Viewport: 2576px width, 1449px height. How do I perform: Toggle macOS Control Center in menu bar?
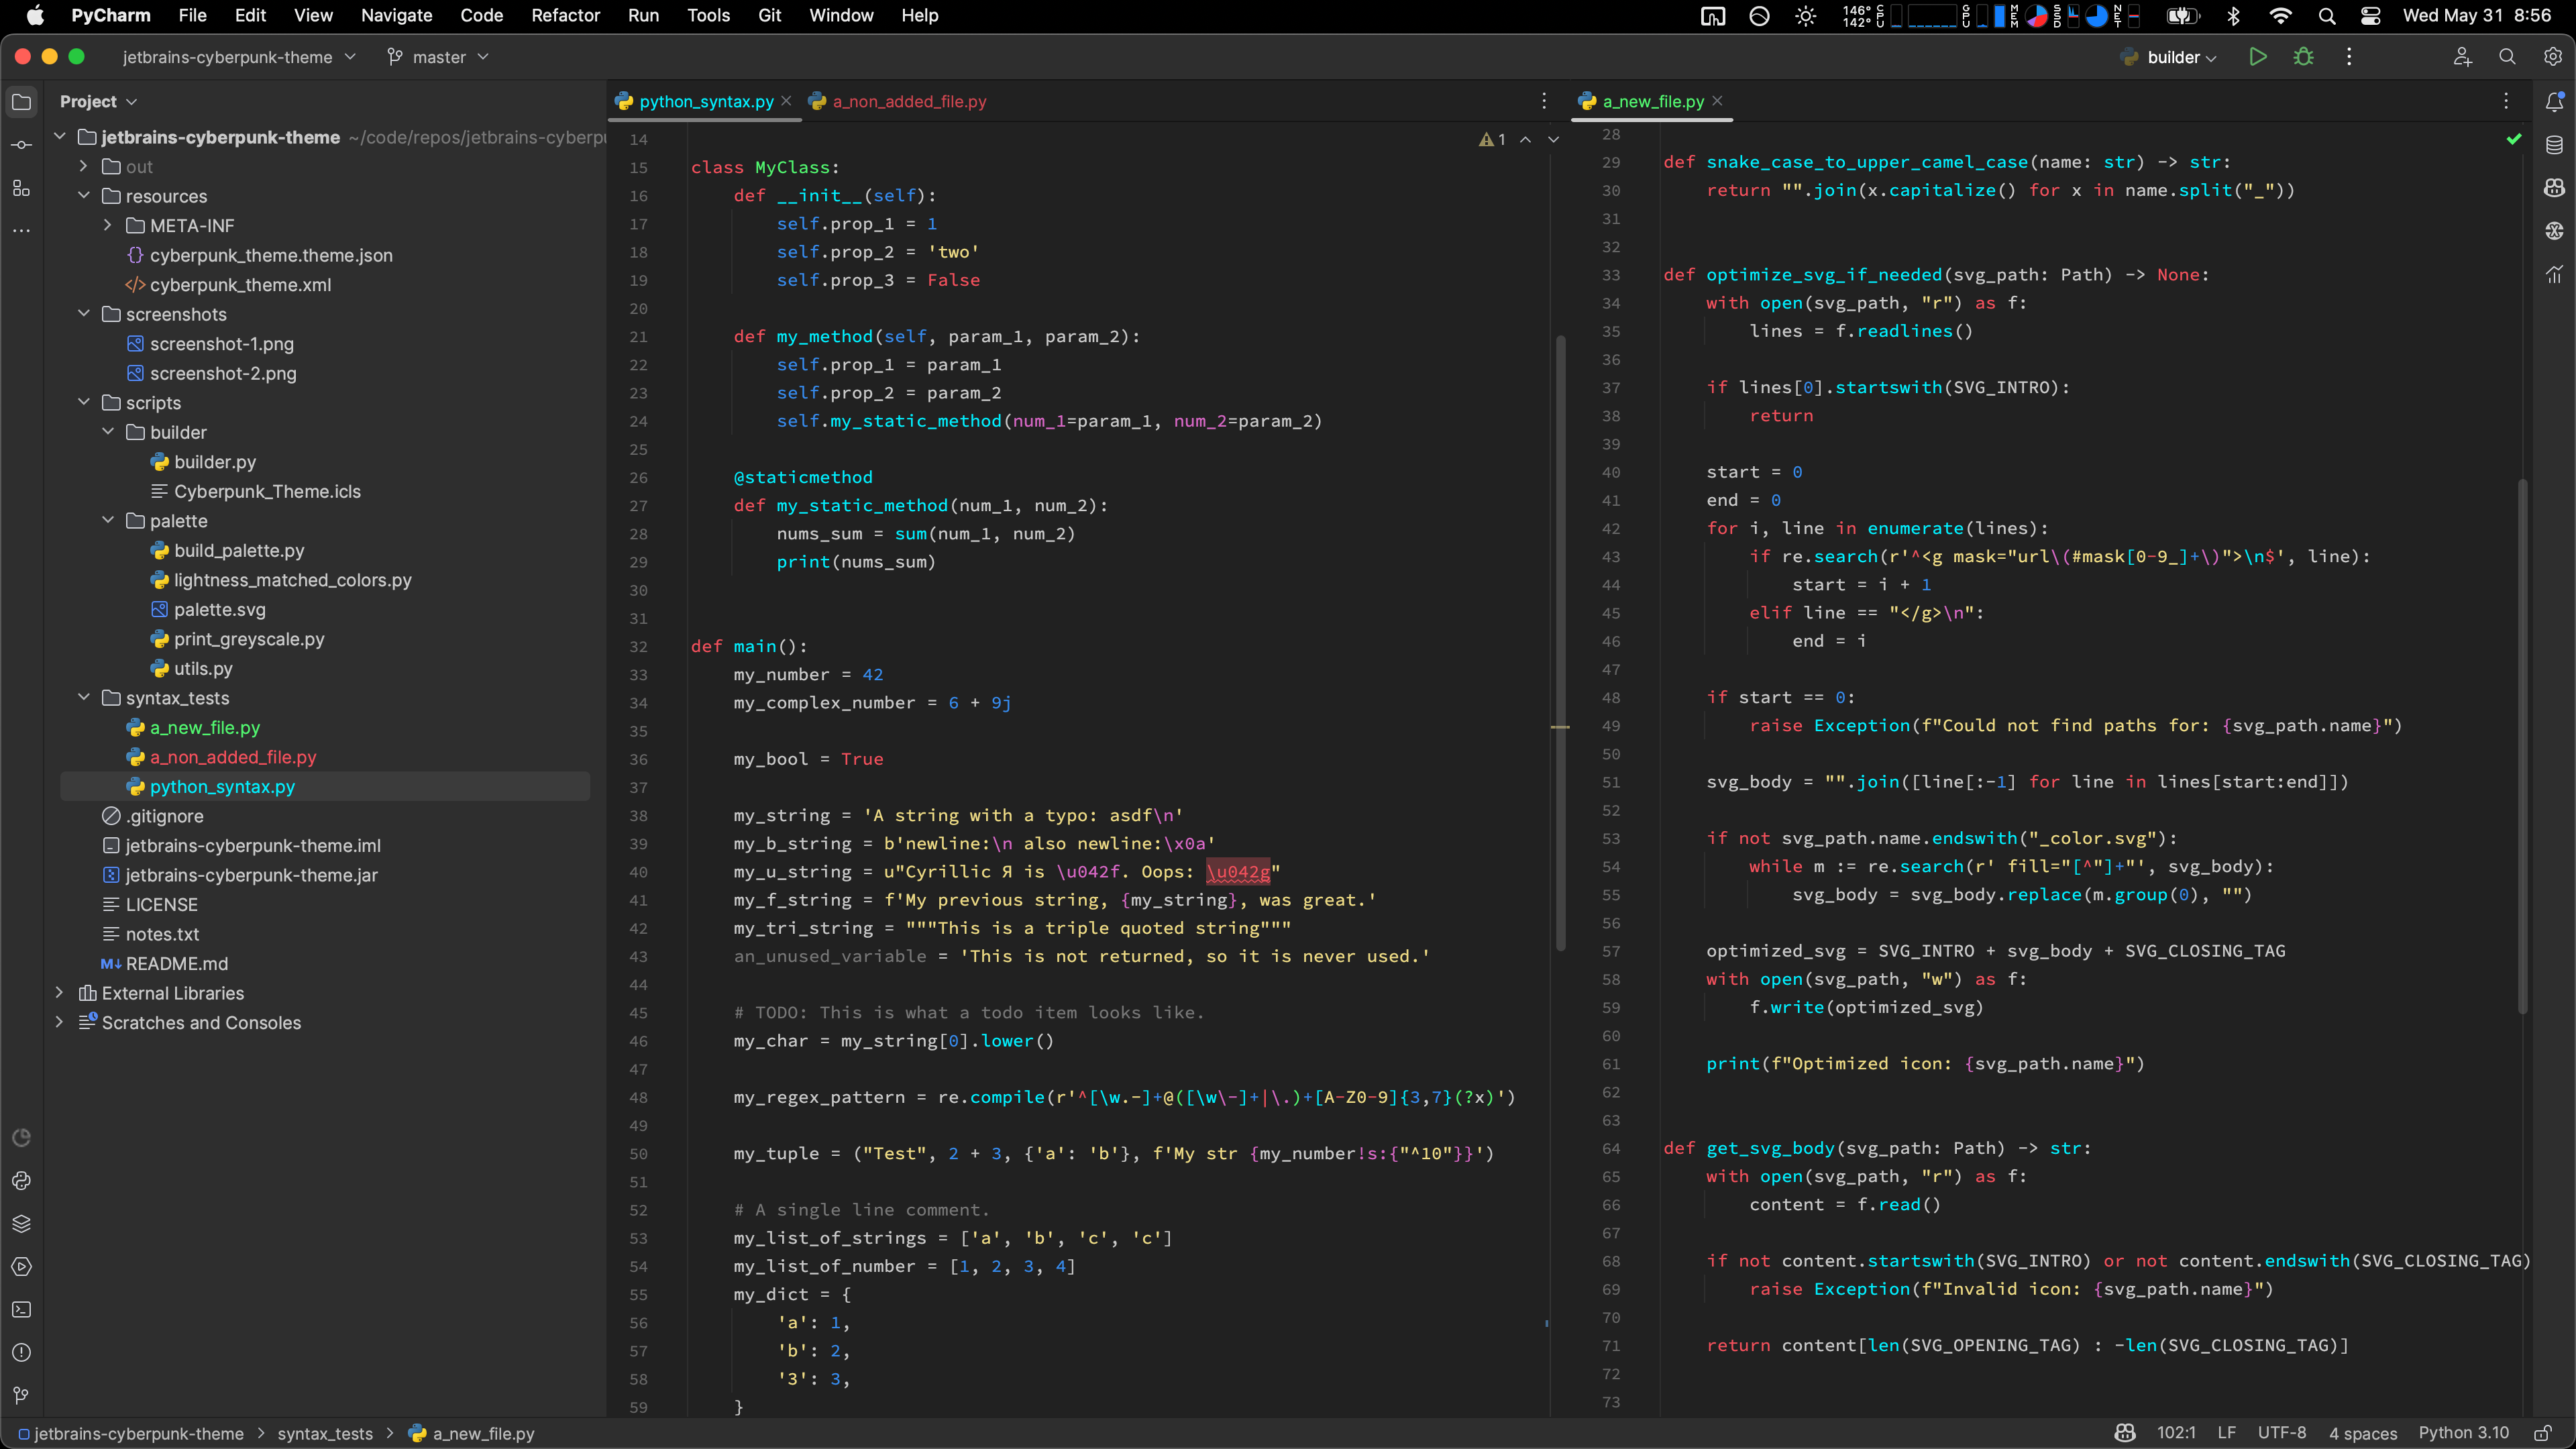2370,15
